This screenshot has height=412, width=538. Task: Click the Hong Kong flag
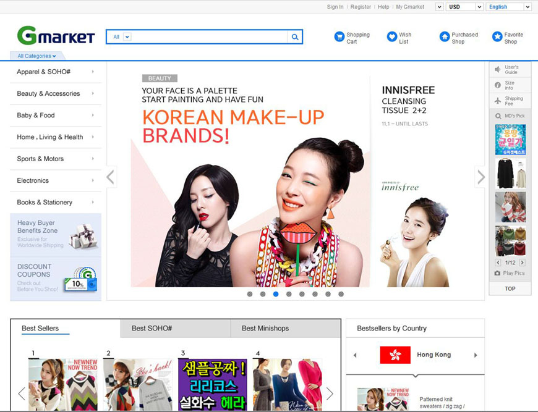395,355
